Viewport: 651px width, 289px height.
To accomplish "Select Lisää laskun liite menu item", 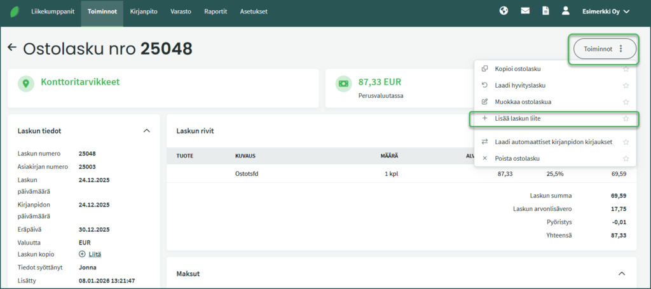I will point(517,118).
